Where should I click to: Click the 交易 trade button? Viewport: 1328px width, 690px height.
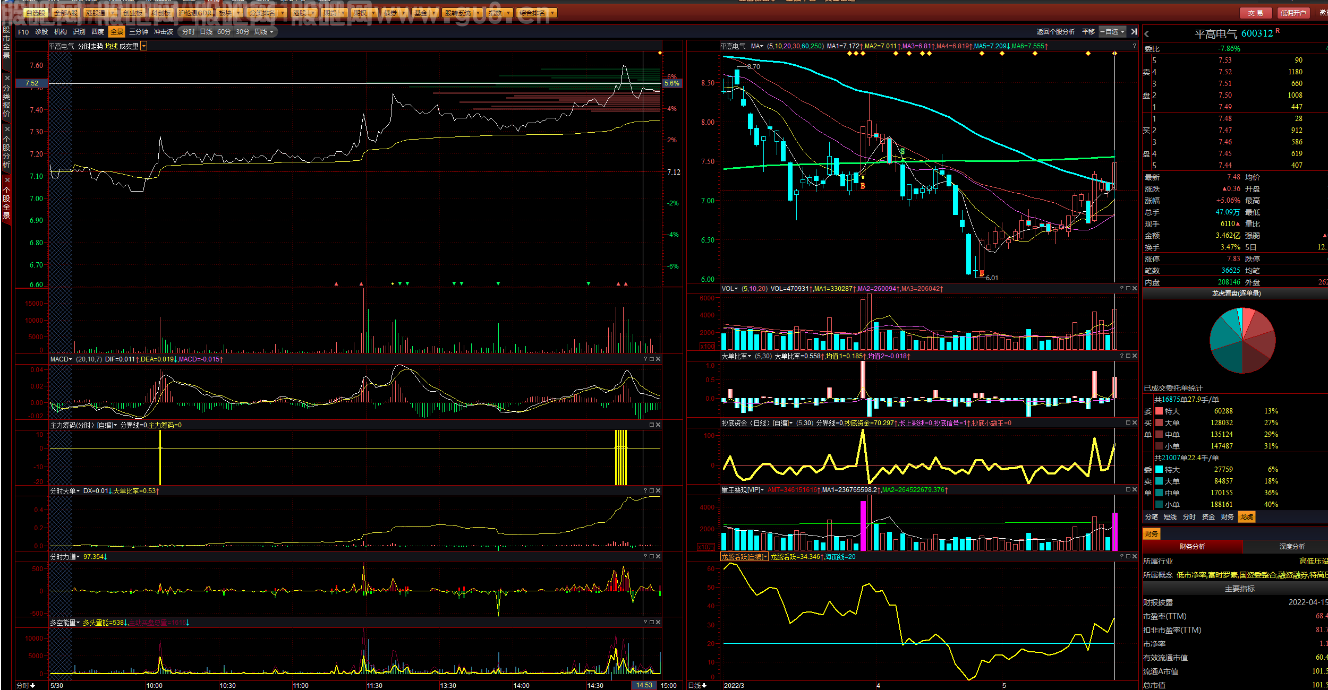1256,13
